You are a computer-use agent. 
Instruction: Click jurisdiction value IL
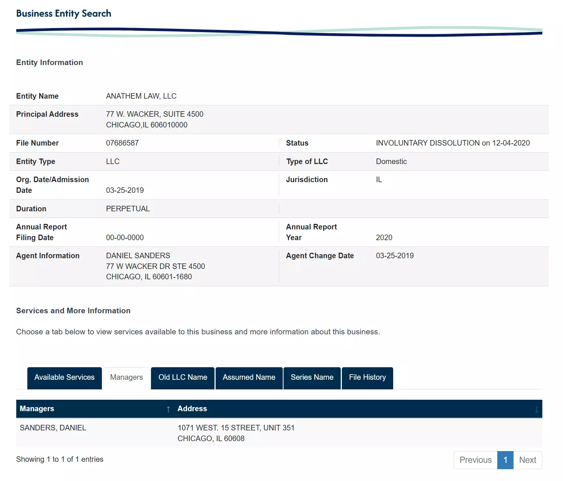pyautogui.click(x=379, y=180)
